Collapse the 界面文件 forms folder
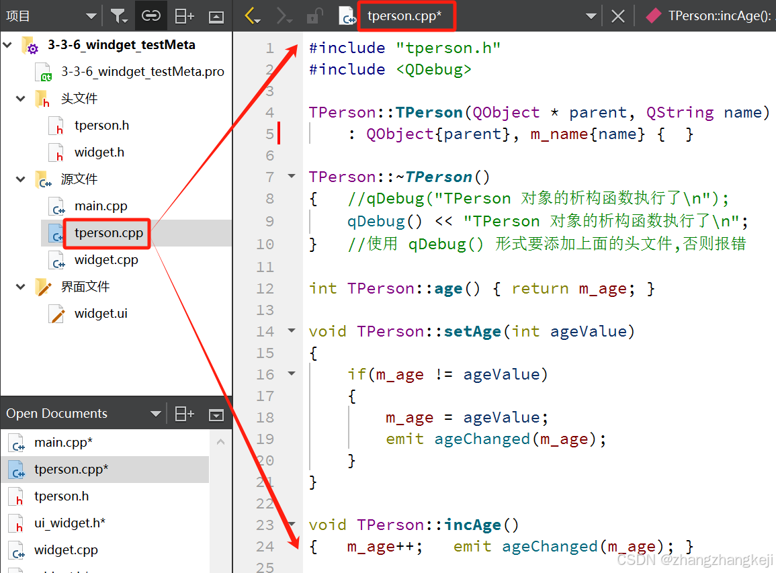Image resolution: width=776 pixels, height=573 pixels. coord(21,286)
